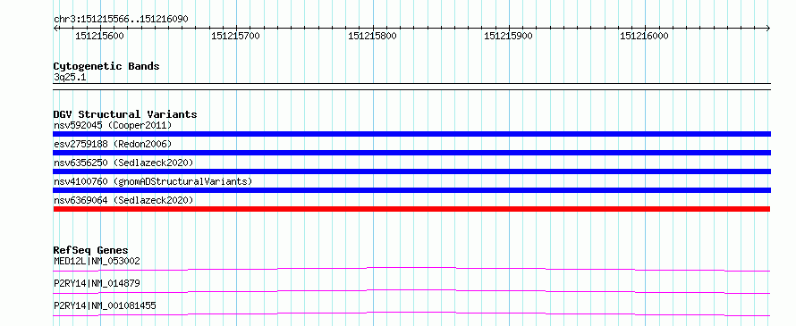This screenshot has width=796, height=326.
Task: Open variant esv2759188 (Redon2006) label
Action: point(113,144)
